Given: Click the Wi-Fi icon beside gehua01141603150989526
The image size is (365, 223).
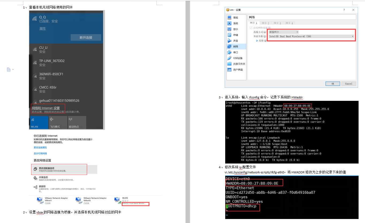Looking at the screenshot, I should pyautogui.click(x=35, y=102).
